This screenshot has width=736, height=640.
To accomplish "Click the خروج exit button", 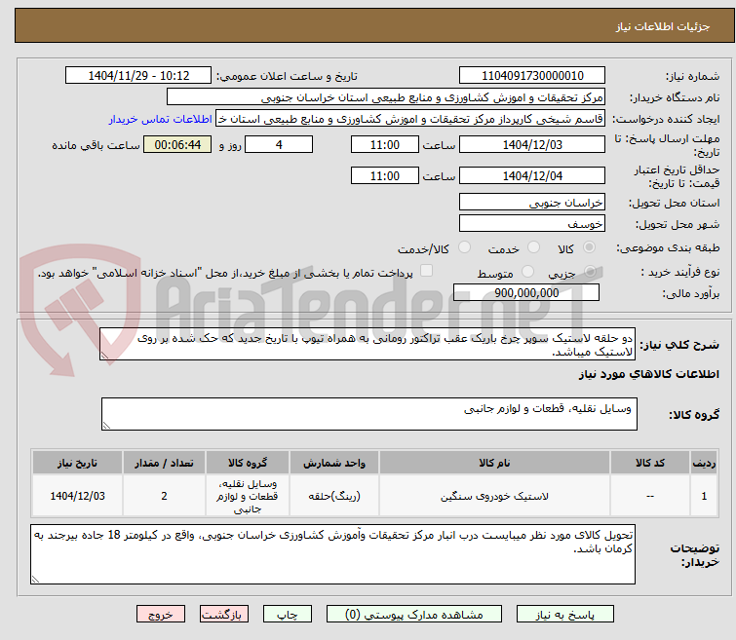I will (161, 615).
